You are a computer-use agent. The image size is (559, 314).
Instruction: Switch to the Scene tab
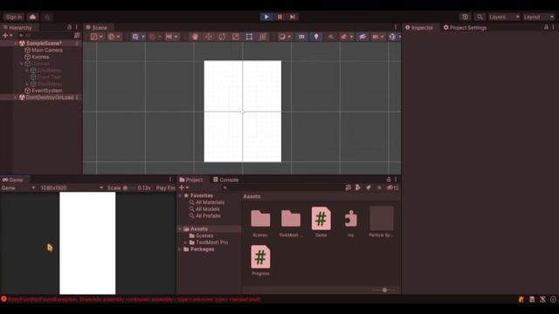[x=97, y=27]
